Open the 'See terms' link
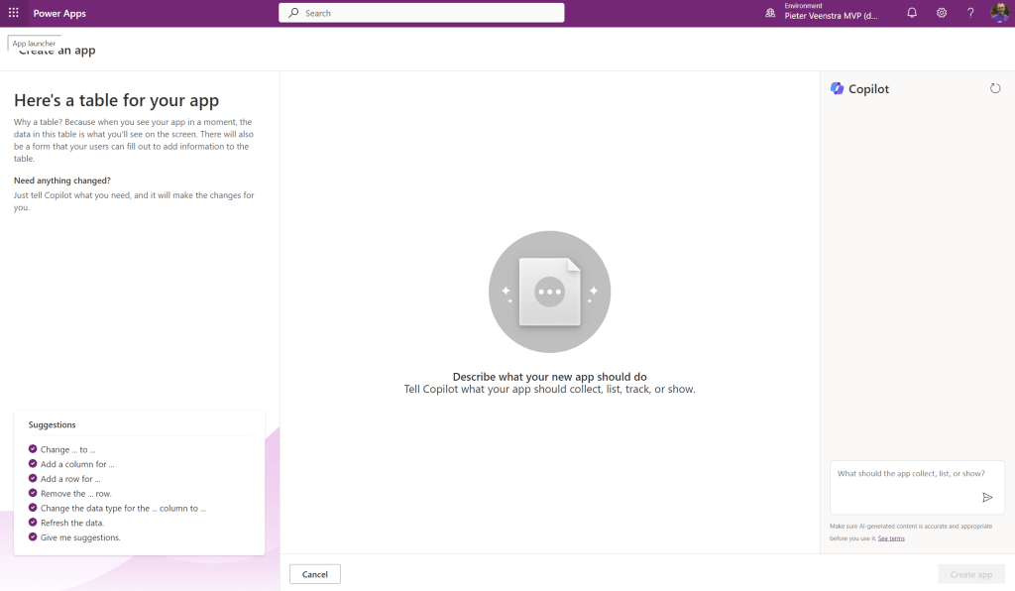Screen dimensions: 1015x591 click(x=891, y=537)
